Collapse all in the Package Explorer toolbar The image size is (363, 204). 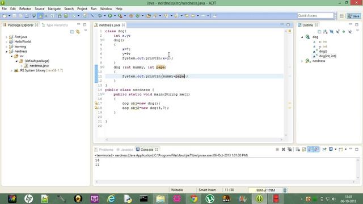pyautogui.click(x=72, y=32)
